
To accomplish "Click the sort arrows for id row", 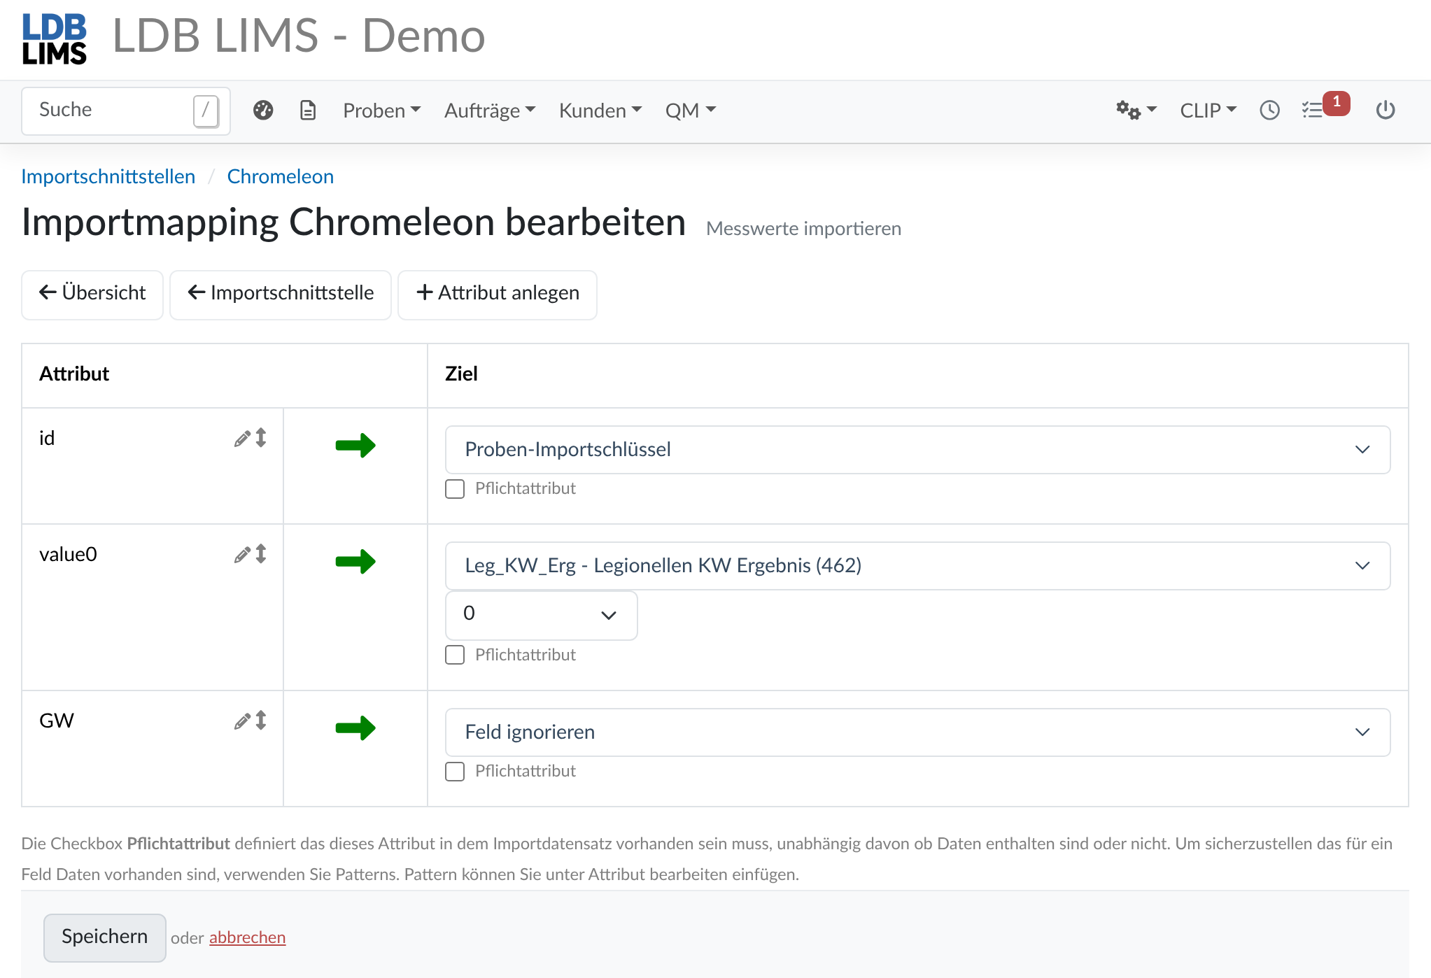I will click(261, 438).
